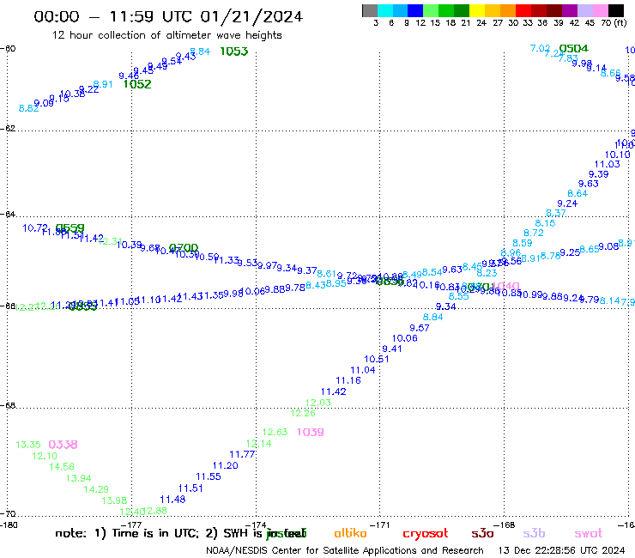Screen dimensions: 635x558
Task: Click the '-177' longitude axis label
Action: (130, 525)
